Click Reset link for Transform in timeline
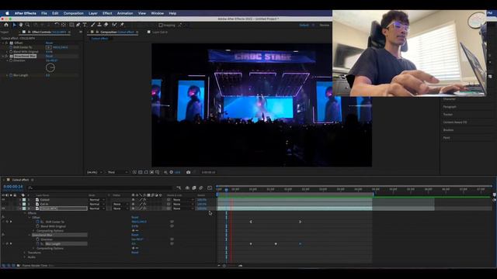 point(134,253)
